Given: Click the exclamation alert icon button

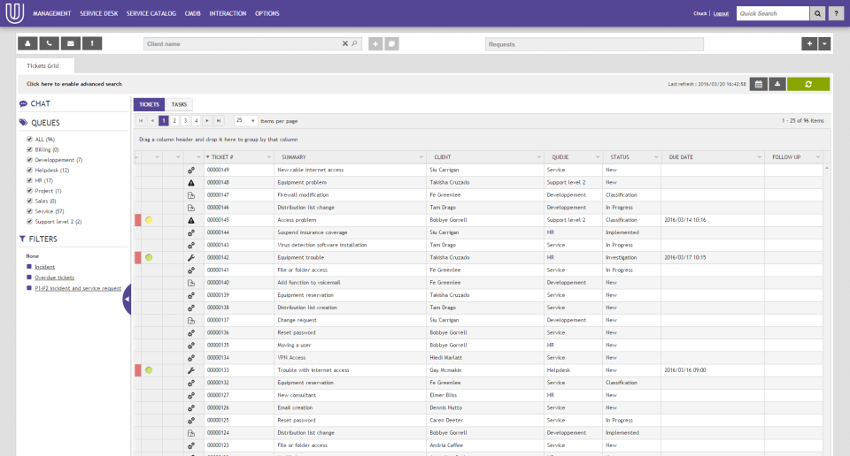Looking at the screenshot, I should [92, 43].
